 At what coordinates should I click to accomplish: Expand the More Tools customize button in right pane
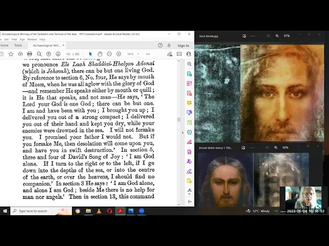pos(189,191)
